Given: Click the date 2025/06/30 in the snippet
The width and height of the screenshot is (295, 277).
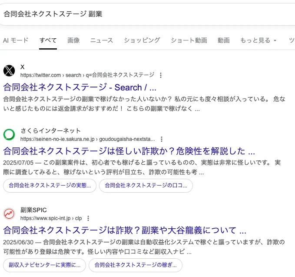Looking at the screenshot, I should 18,242.
